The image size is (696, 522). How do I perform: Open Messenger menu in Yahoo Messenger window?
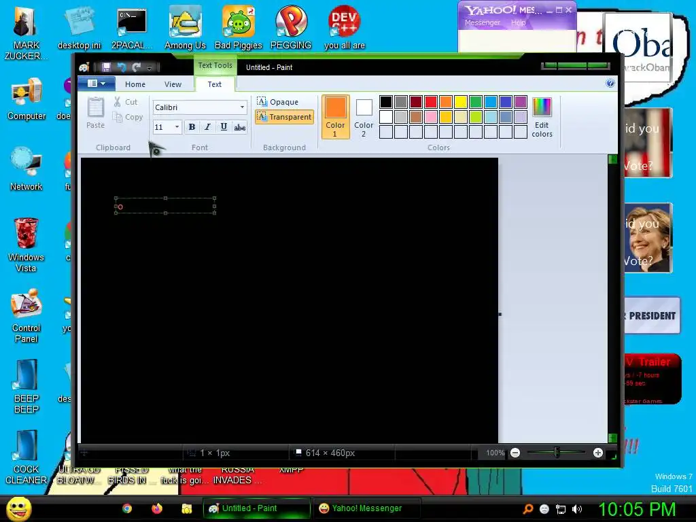click(483, 22)
